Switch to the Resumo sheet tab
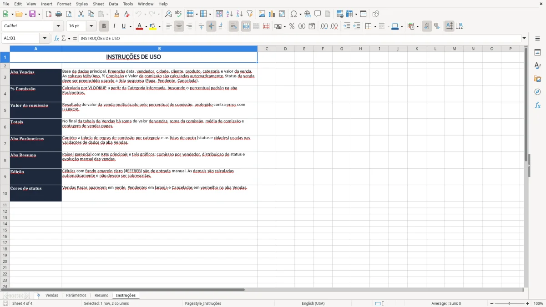Image resolution: width=546 pixels, height=307 pixels. (x=101, y=296)
